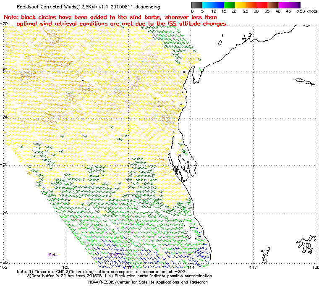Click the 'Data buffer is 22 hrs' footnote

tap(120, 276)
